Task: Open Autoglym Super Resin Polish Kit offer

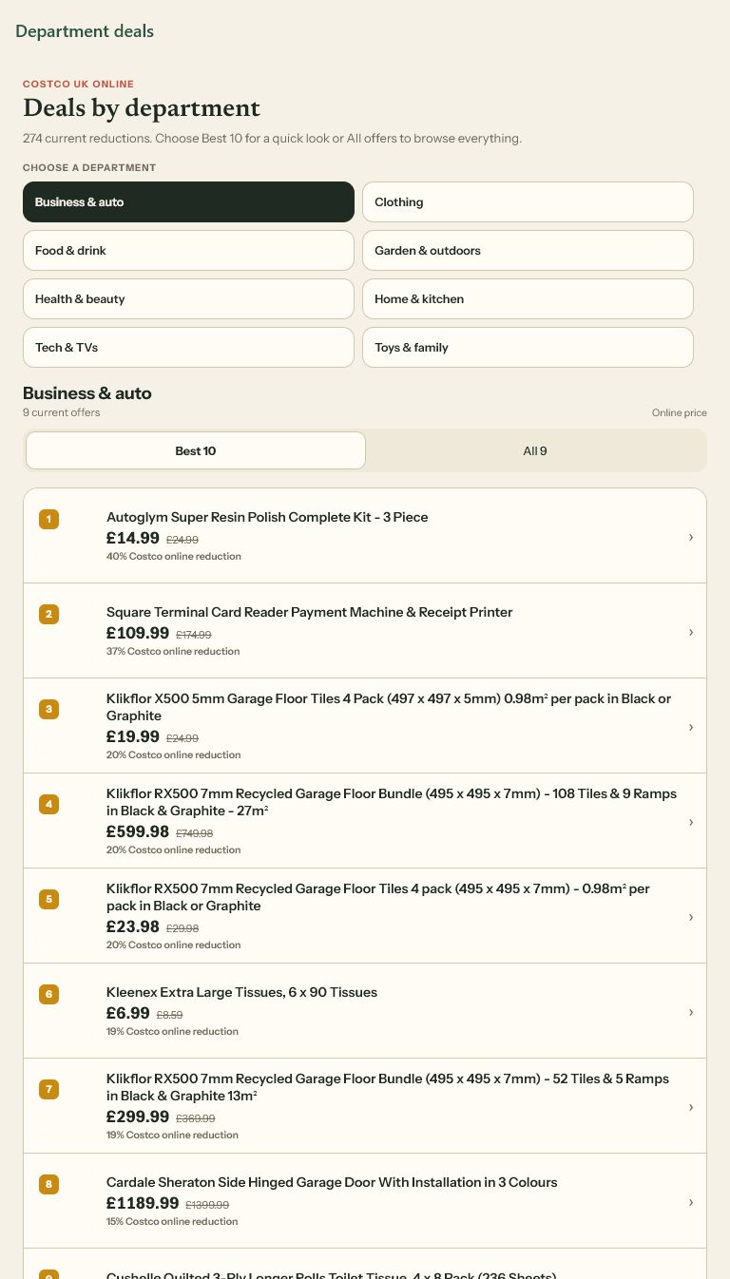Action: pyautogui.click(x=365, y=536)
